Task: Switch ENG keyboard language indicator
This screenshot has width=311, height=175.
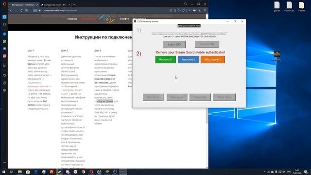Action: pos(289,172)
